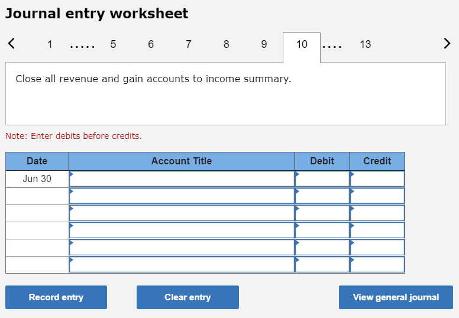Viewport: 459px width, 318px height.
Task: Select Credit field in fifth row
Action: pos(377,248)
